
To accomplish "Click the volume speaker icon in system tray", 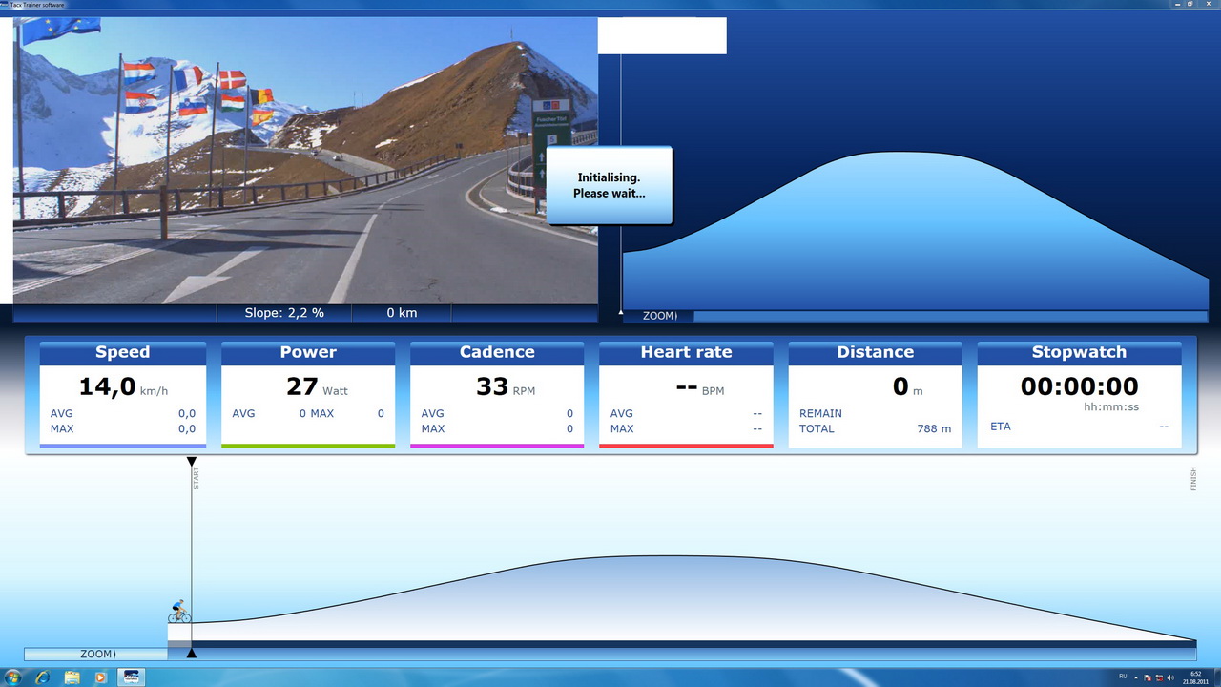I will (1170, 677).
